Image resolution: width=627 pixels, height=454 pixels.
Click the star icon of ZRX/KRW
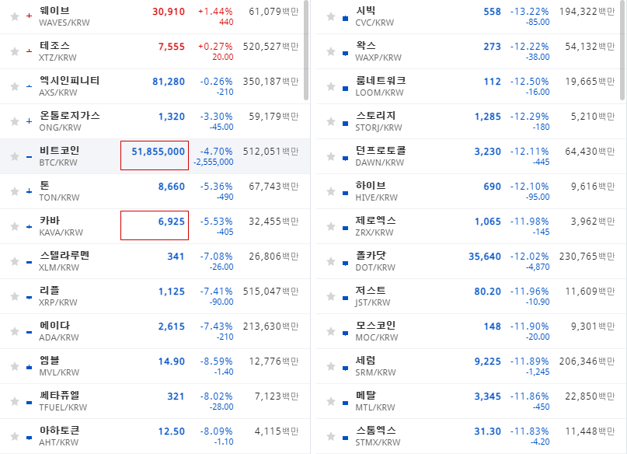tap(331, 226)
